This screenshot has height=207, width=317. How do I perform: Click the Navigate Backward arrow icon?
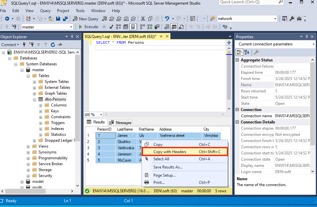click(7, 19)
